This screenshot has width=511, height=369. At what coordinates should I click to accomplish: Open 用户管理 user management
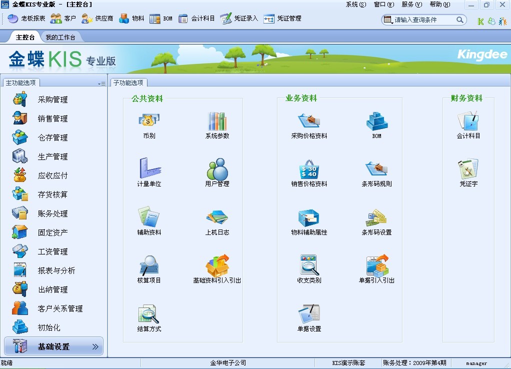click(x=217, y=173)
